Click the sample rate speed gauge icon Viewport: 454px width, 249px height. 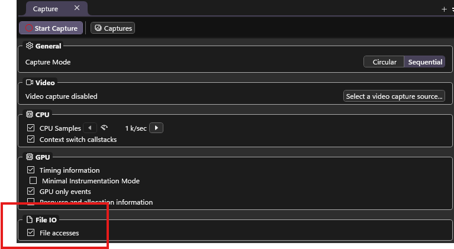tap(104, 128)
